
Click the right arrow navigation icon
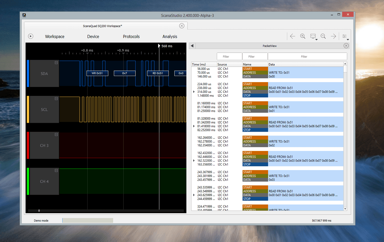coord(333,36)
